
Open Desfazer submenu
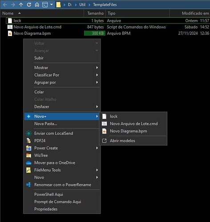pos(62,107)
